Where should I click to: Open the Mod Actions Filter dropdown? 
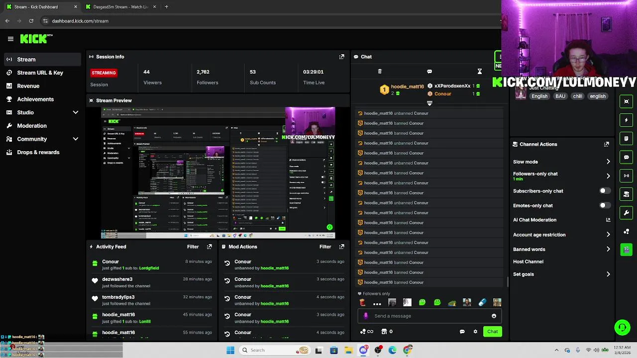[x=325, y=247]
